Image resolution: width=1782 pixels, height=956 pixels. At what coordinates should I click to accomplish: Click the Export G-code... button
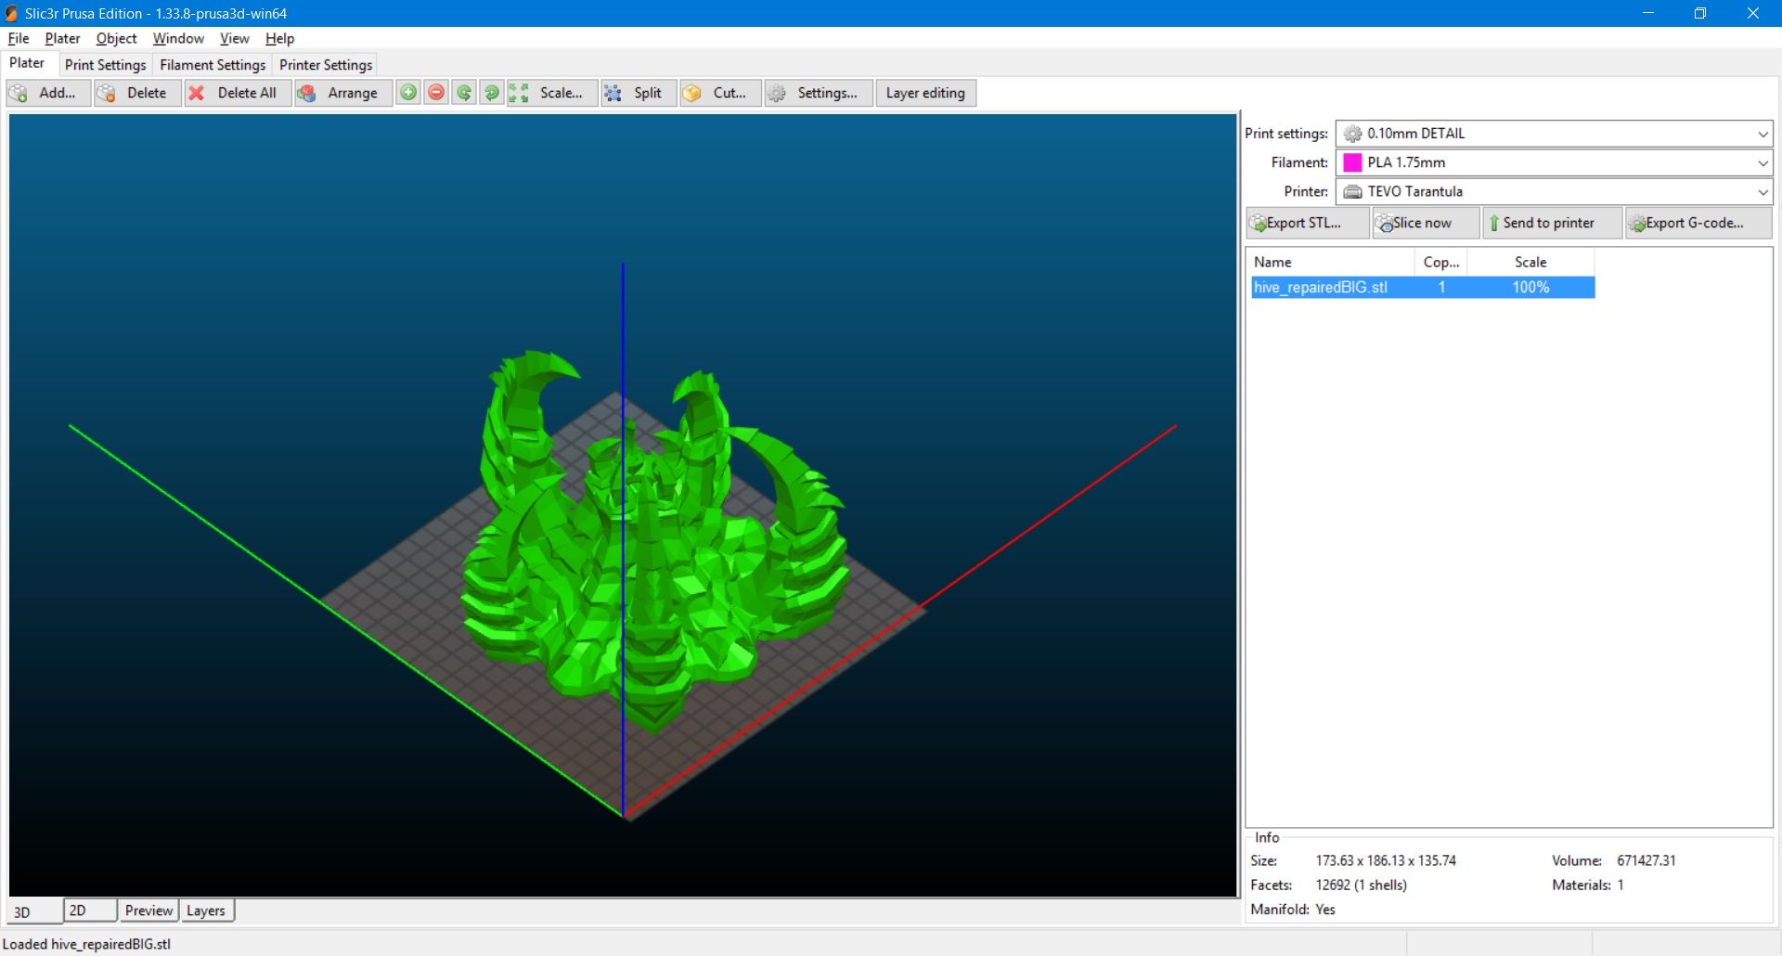click(1698, 223)
